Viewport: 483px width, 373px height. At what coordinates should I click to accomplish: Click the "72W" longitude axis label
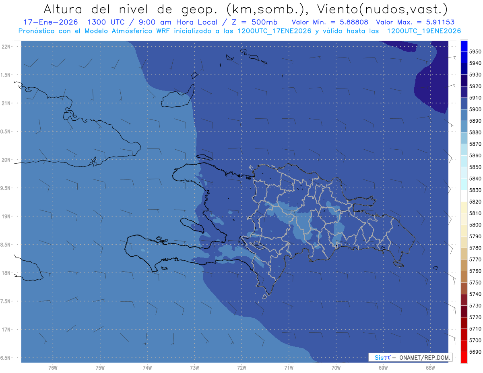242,368
